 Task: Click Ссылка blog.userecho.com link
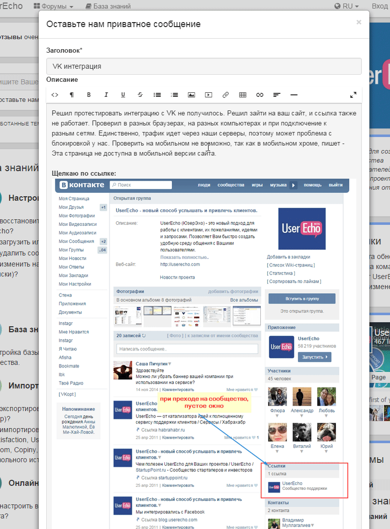pyautogui.click(x=167, y=520)
